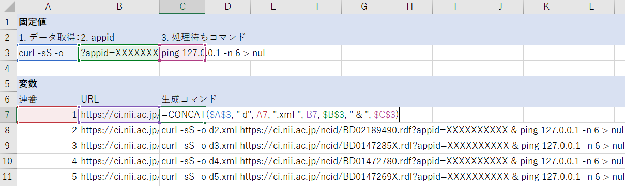Select column E header
625x186 pixels.
pos(273,7)
